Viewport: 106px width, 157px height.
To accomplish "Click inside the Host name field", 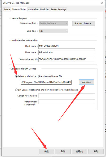I will coord(67,46).
